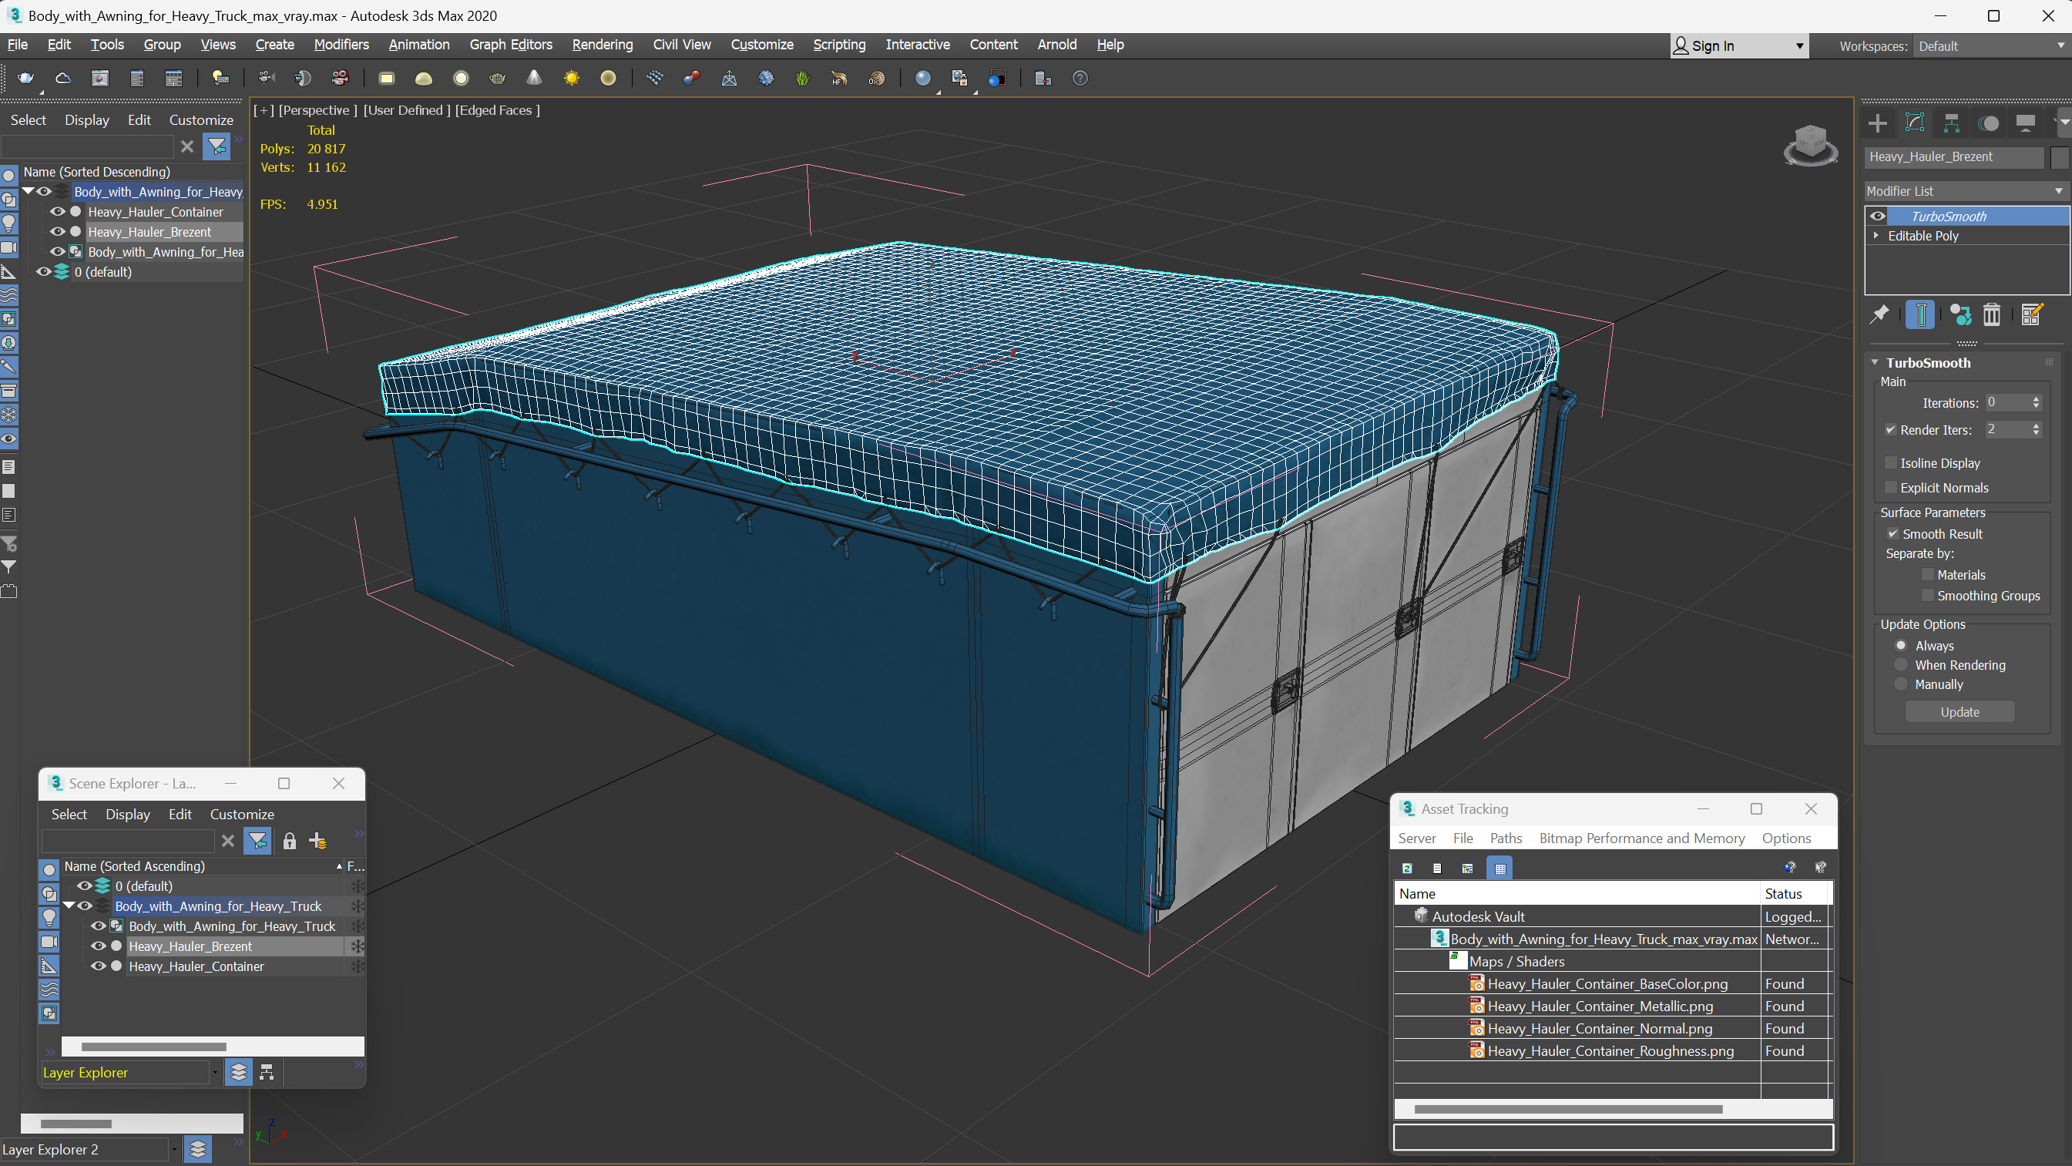This screenshot has width=2072, height=1166.
Task: Open the Motion panel icon
Action: [x=1988, y=123]
